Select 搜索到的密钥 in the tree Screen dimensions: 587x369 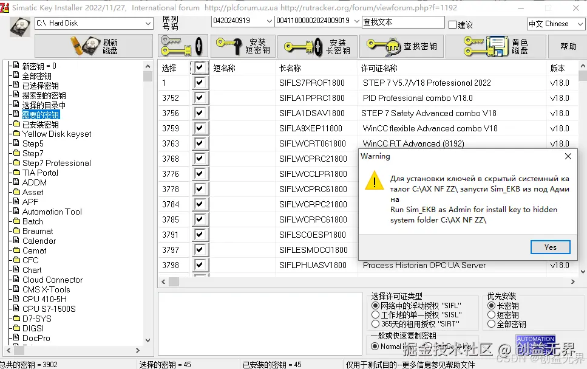pos(44,95)
